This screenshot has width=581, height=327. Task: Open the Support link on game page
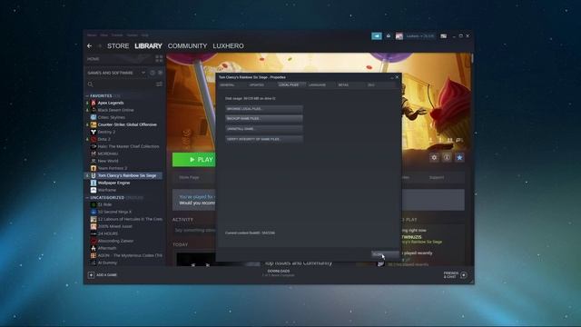tap(437, 178)
